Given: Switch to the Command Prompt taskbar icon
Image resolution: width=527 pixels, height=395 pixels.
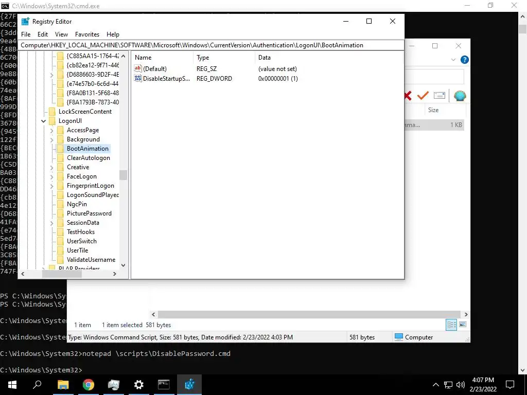Looking at the screenshot, I should (x=164, y=385).
